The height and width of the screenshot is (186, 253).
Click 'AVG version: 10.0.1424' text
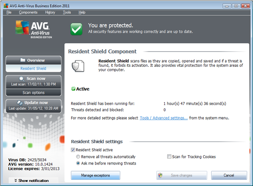(30, 164)
